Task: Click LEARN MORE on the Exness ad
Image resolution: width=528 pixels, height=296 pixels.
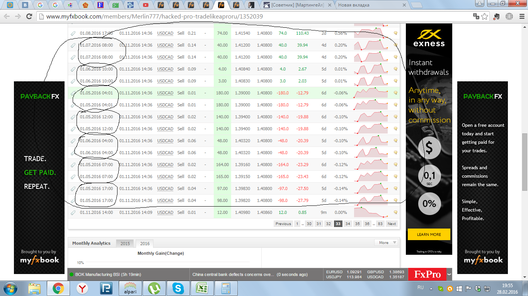Action: 429,234
